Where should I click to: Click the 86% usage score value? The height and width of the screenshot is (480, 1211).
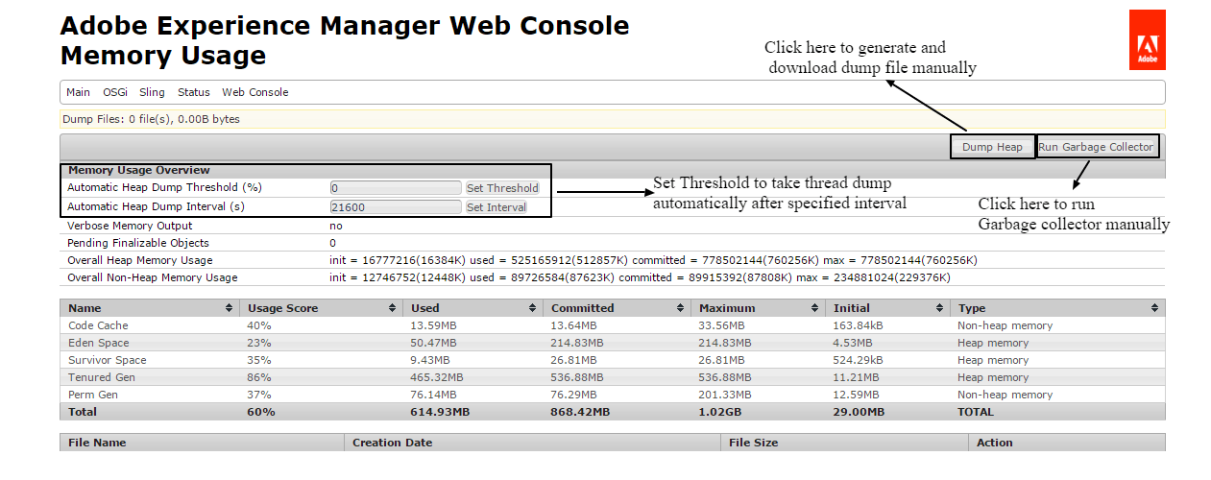click(x=259, y=377)
